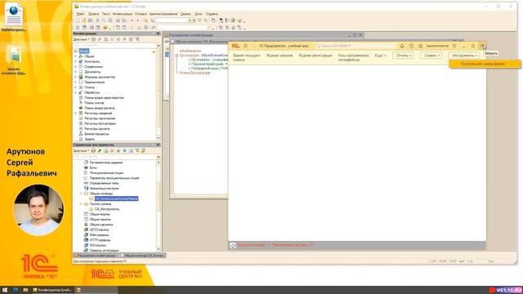523x294 pixels.
Task: Select Журналы документов in configuration tree
Action: coord(100,77)
